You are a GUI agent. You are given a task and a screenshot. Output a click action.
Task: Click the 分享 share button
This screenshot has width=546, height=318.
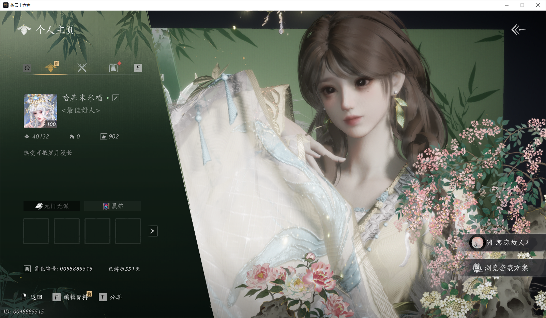(110, 297)
